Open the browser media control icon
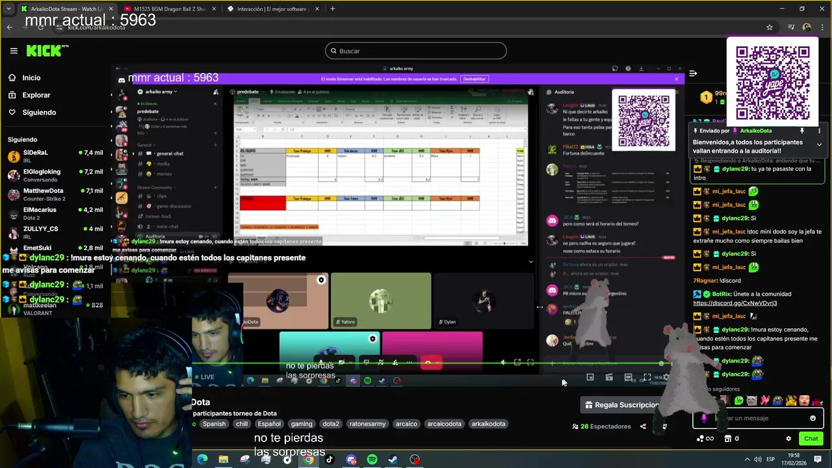The image size is (832, 468). coord(791,27)
